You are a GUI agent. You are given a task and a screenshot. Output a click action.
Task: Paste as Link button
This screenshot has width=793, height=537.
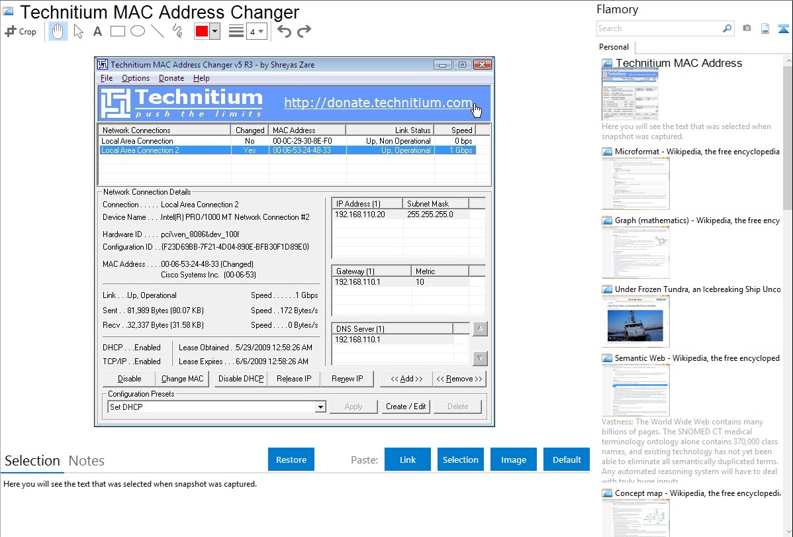click(x=408, y=460)
